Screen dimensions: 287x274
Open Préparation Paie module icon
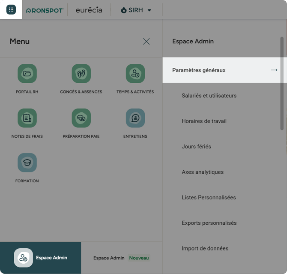[x=81, y=118]
